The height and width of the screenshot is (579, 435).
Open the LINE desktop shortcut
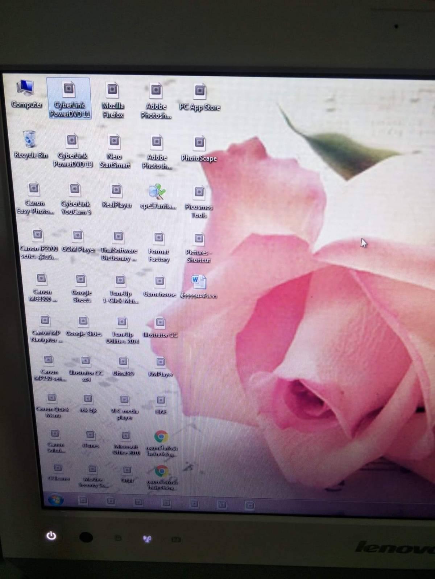[161, 405]
